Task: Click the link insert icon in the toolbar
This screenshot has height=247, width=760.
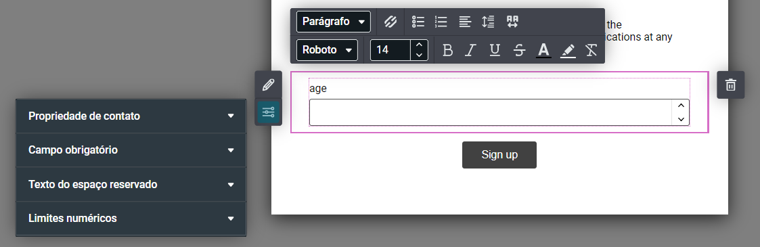Action: pyautogui.click(x=390, y=21)
